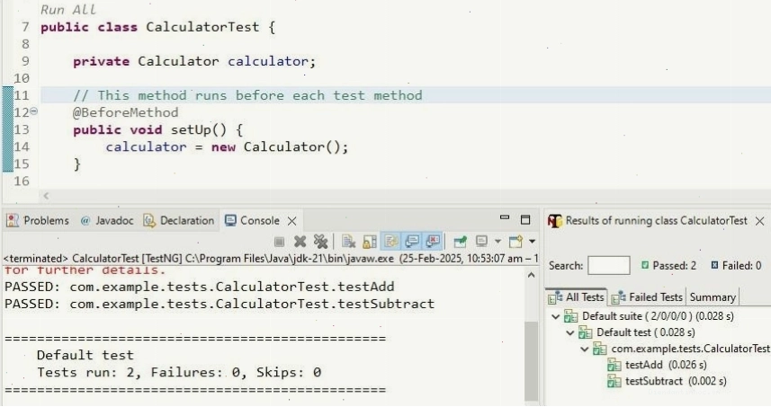Screen dimensions: 771x407
Task: Clear the Console output
Action: pyautogui.click(x=349, y=242)
